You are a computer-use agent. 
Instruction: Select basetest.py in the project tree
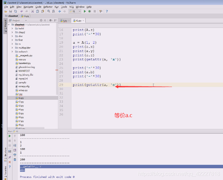[25, 63]
